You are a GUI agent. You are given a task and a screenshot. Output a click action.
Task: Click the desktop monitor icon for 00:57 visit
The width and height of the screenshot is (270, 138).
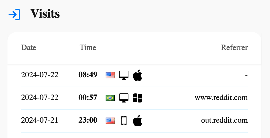124,98
